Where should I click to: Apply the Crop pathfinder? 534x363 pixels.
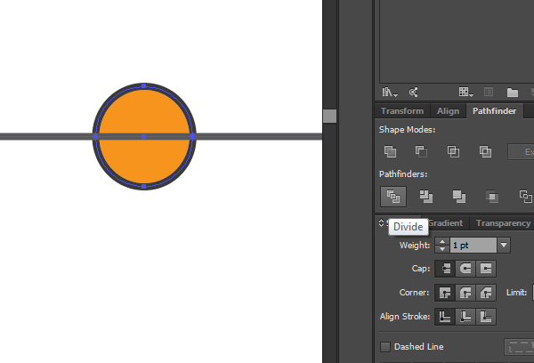[x=492, y=197]
